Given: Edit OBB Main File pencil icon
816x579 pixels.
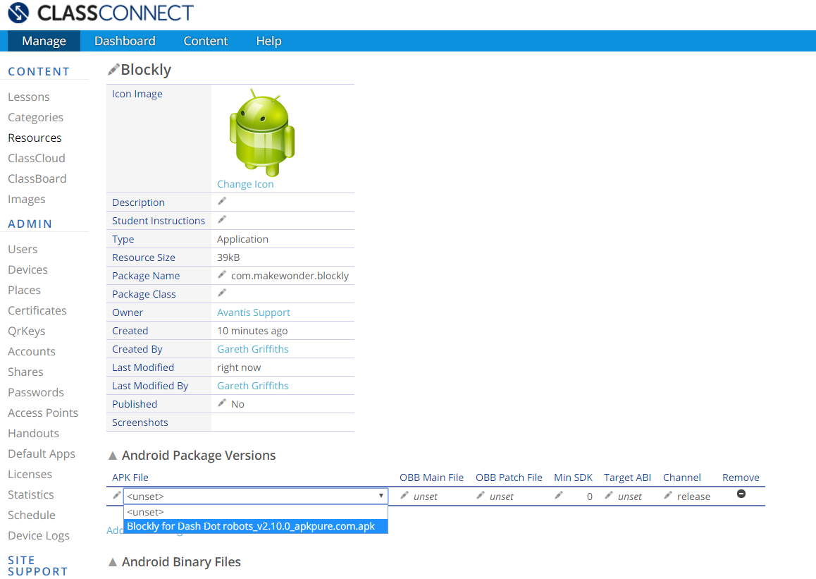Looking at the screenshot, I should coord(404,496).
